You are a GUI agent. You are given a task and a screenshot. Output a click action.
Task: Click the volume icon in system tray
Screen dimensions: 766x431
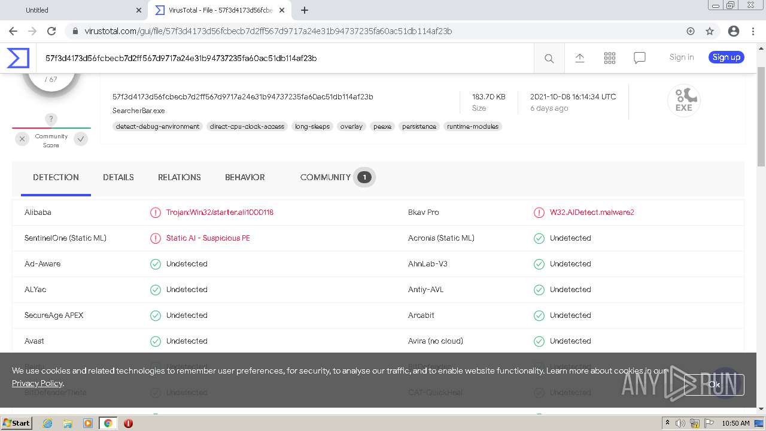[681, 423]
